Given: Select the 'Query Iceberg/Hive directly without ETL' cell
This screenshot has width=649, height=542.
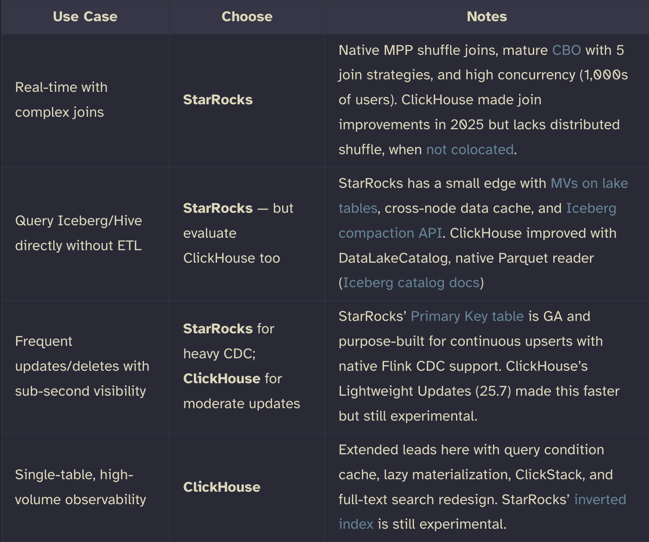Looking at the screenshot, I should [x=85, y=233].
